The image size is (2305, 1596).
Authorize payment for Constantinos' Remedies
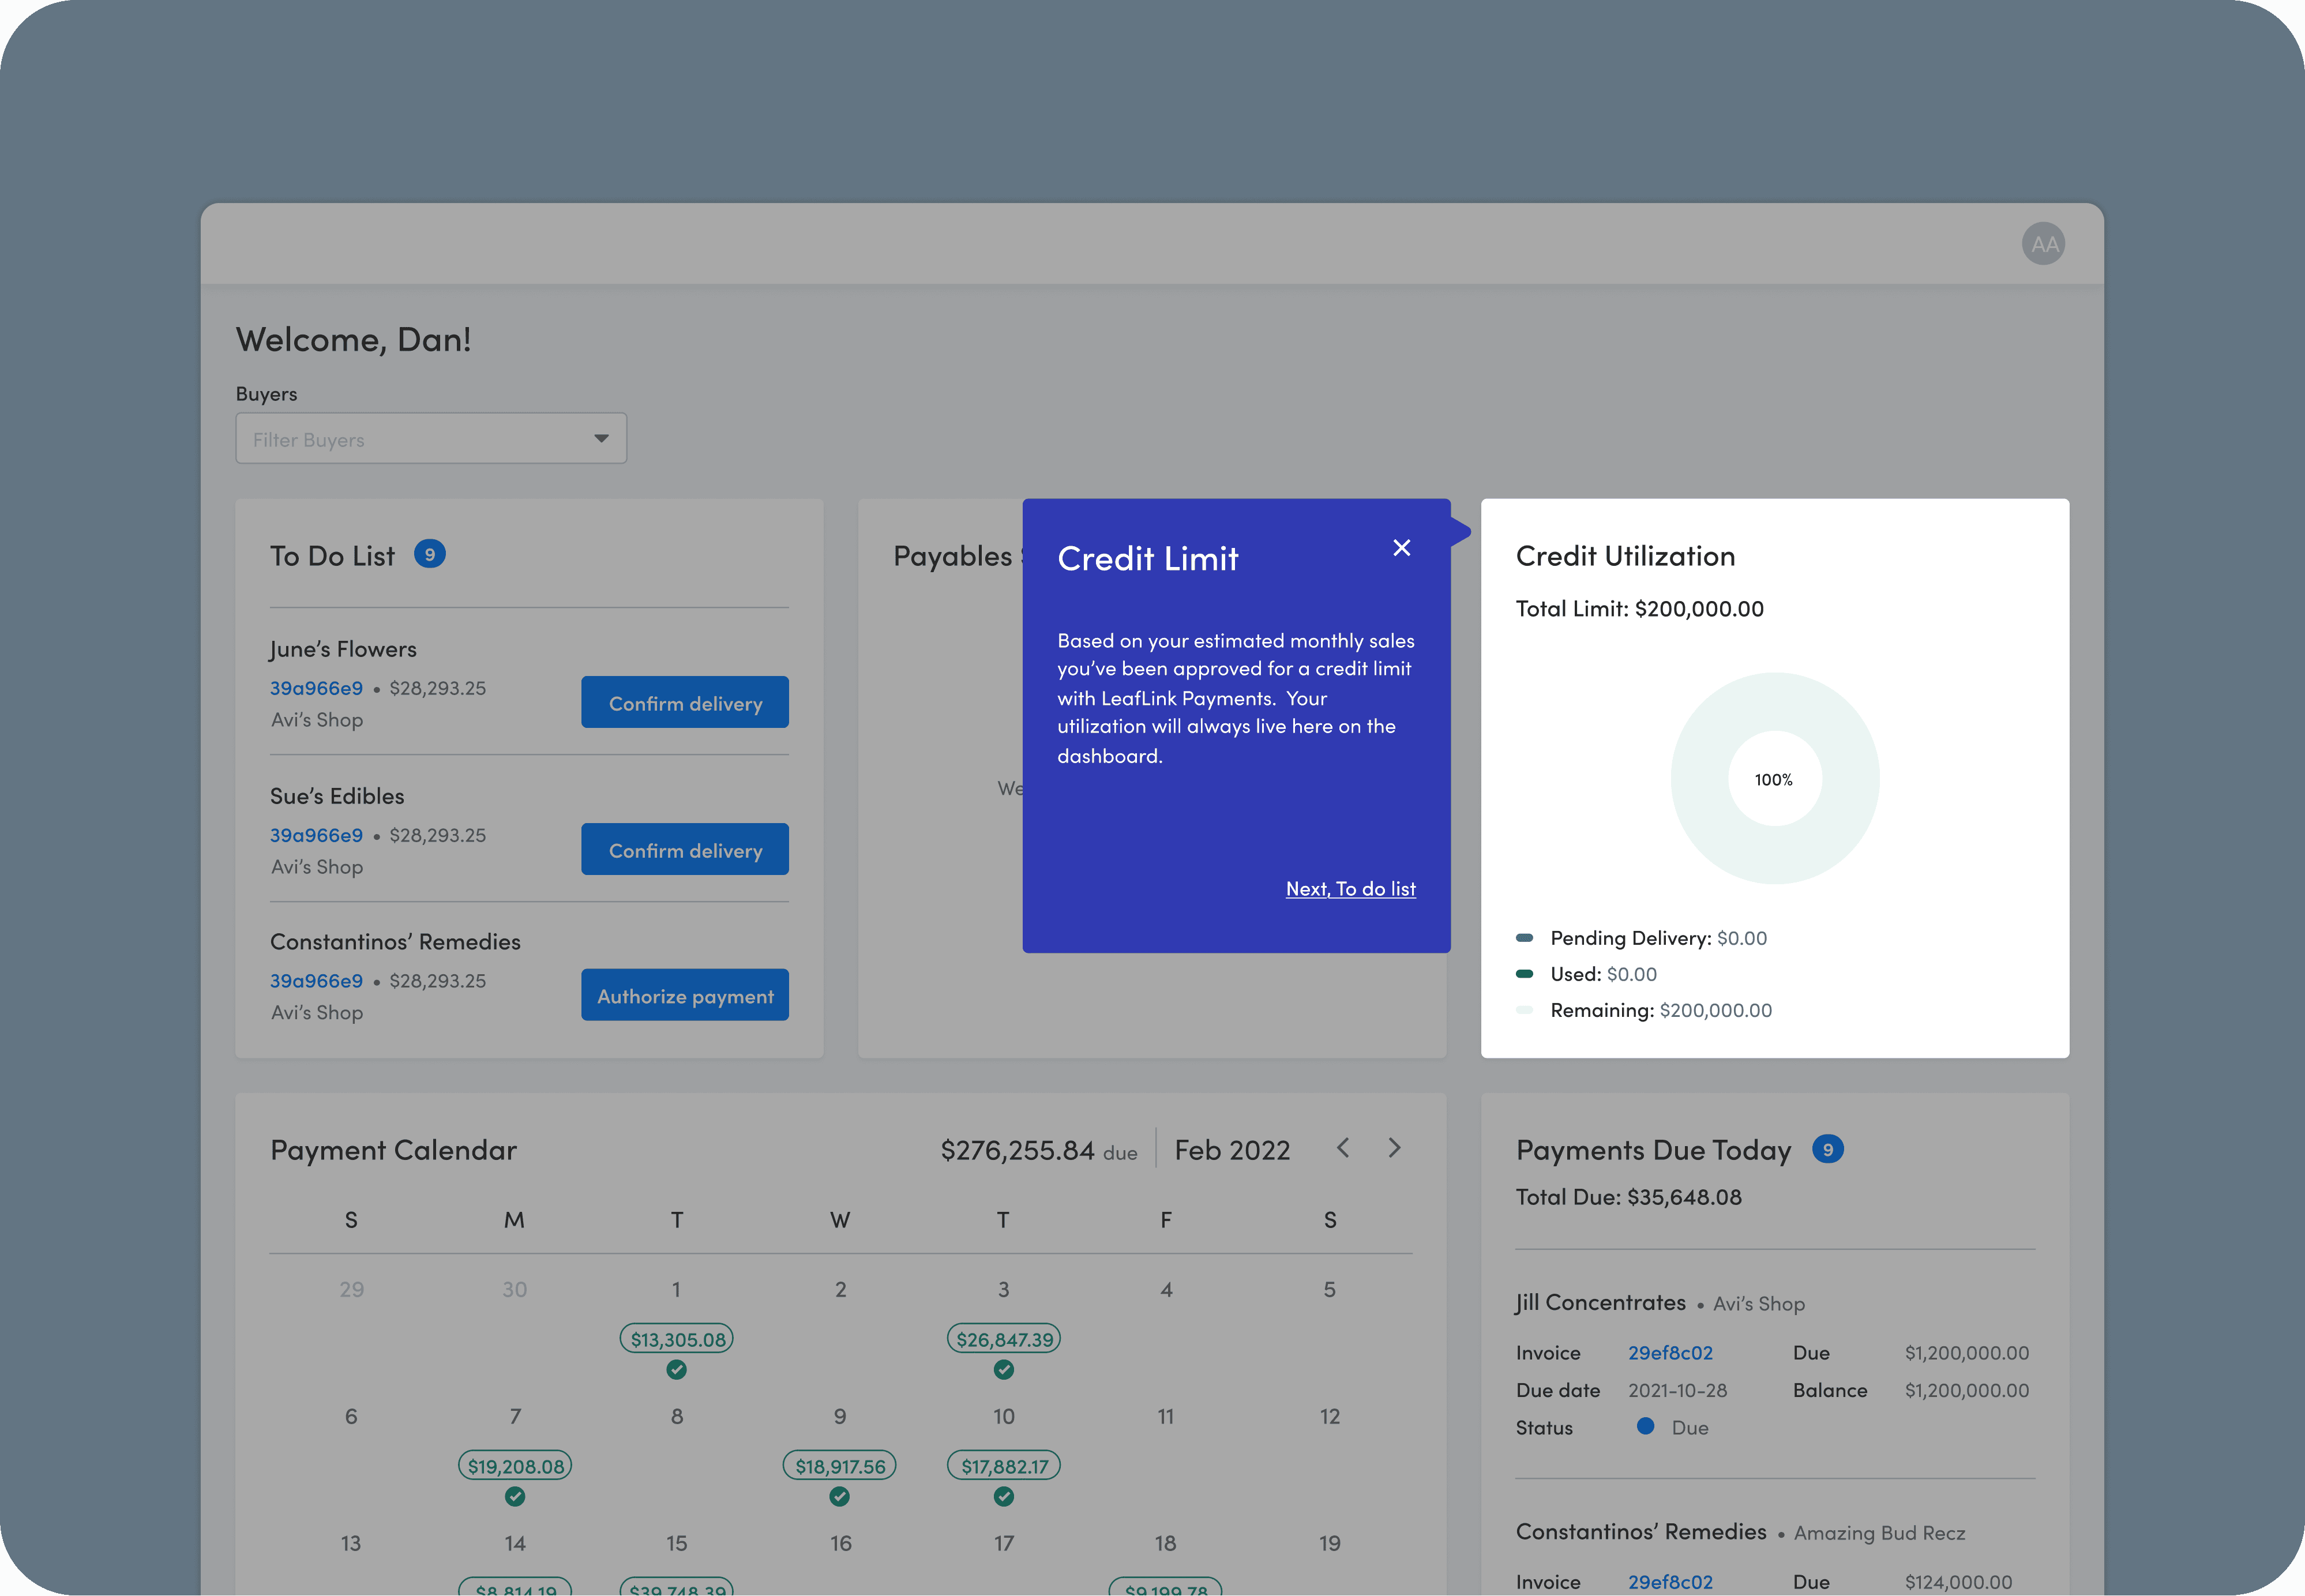(x=685, y=996)
